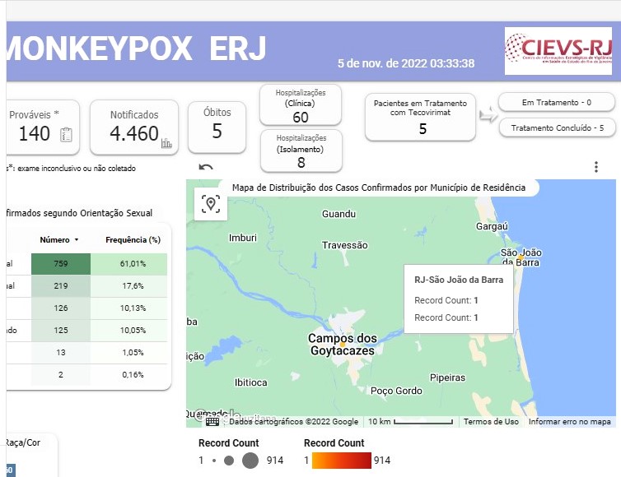Viewport: 621px width, 477px height.
Task: Select the Óbitos 5 scorecard
Action: click(x=217, y=127)
